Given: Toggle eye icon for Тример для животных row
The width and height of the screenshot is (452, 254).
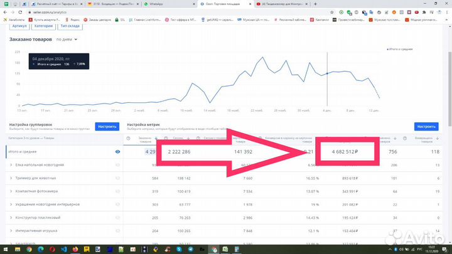Looking at the screenshot, I should click(117, 178).
